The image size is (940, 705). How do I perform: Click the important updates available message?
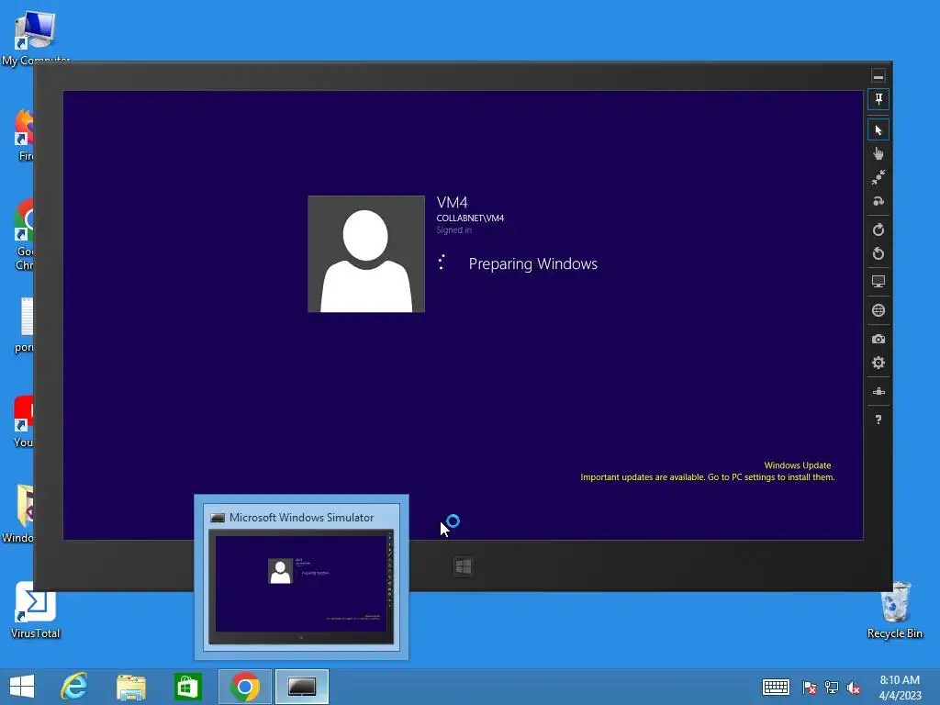[708, 477]
